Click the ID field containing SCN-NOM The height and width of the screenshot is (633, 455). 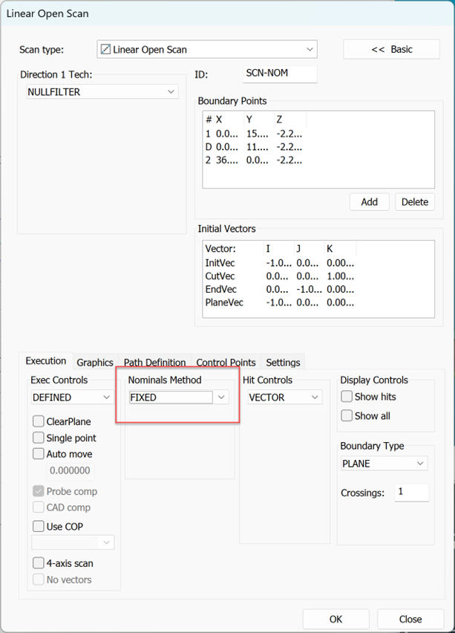(x=280, y=74)
